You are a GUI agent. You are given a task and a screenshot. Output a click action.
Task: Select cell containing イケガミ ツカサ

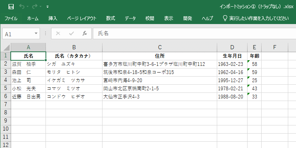[74, 80]
